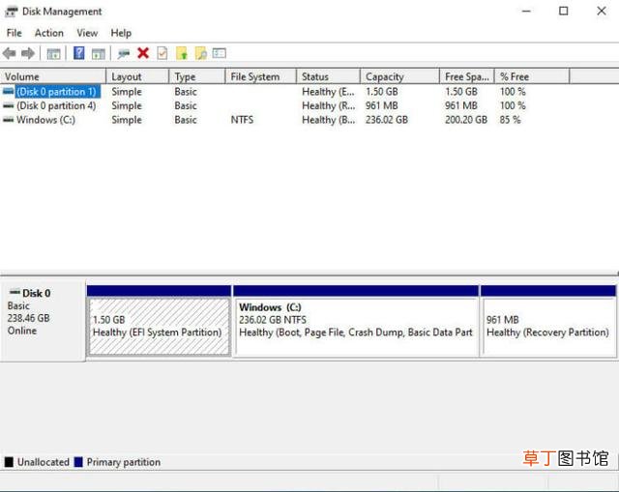Sort by the Volume column header
The width and height of the screenshot is (619, 492).
coord(53,76)
